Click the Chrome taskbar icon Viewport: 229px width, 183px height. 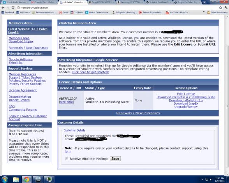point(26,179)
